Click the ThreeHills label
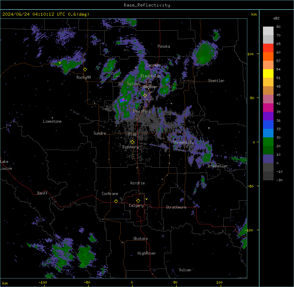 tap(183, 142)
